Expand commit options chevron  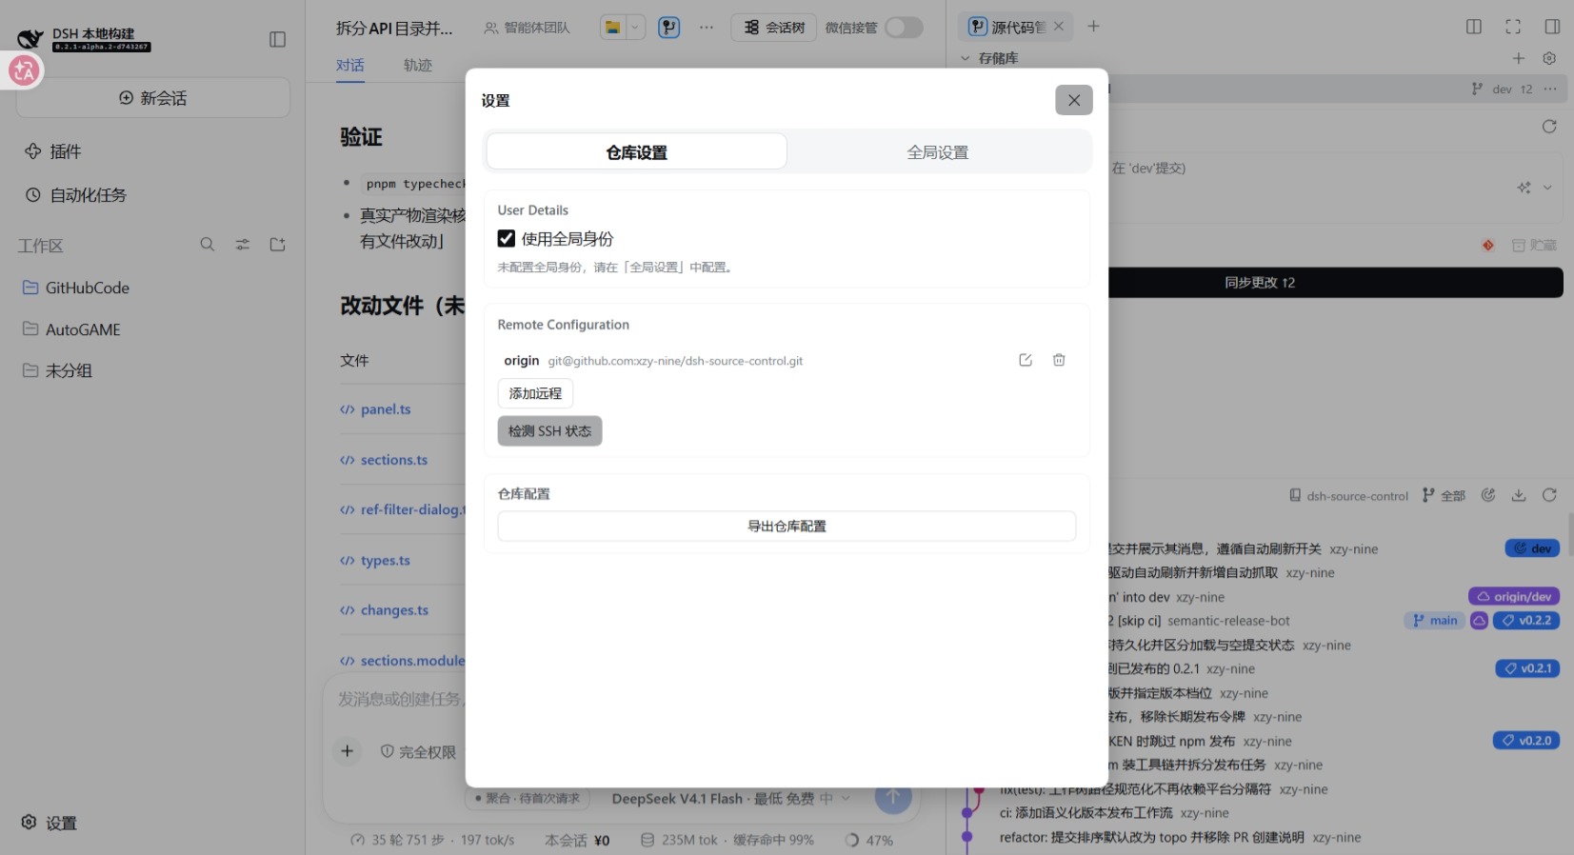pyautogui.click(x=1547, y=188)
